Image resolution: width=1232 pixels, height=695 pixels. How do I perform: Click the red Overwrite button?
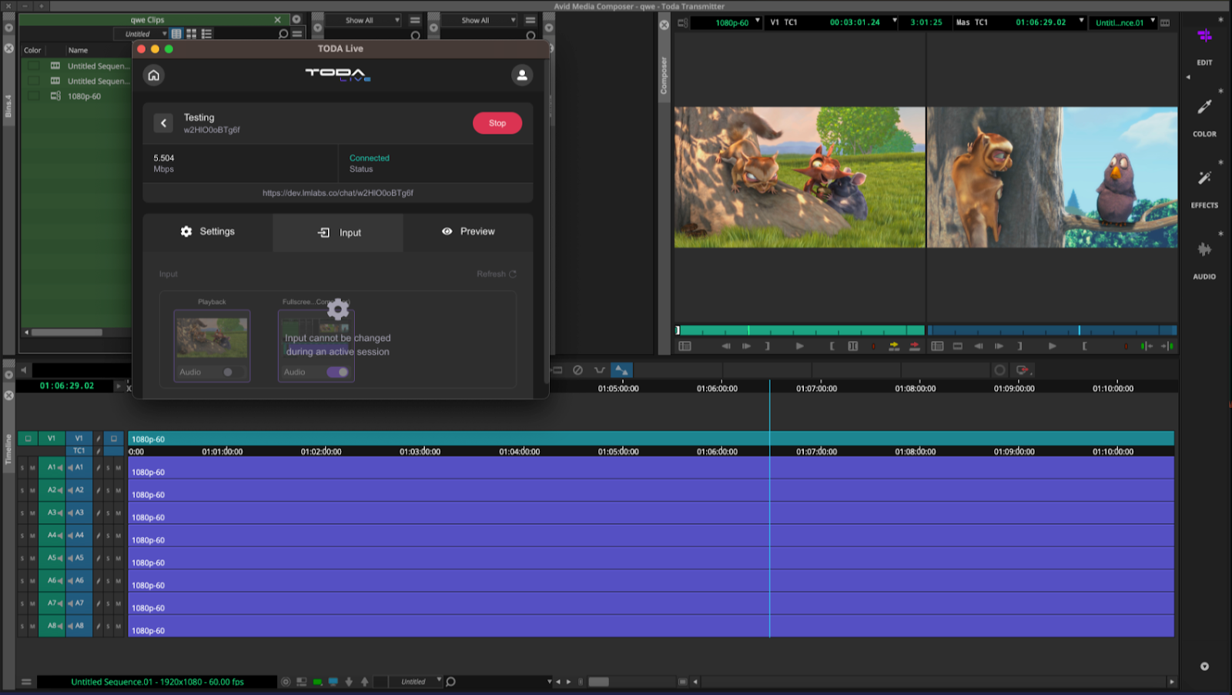point(914,346)
